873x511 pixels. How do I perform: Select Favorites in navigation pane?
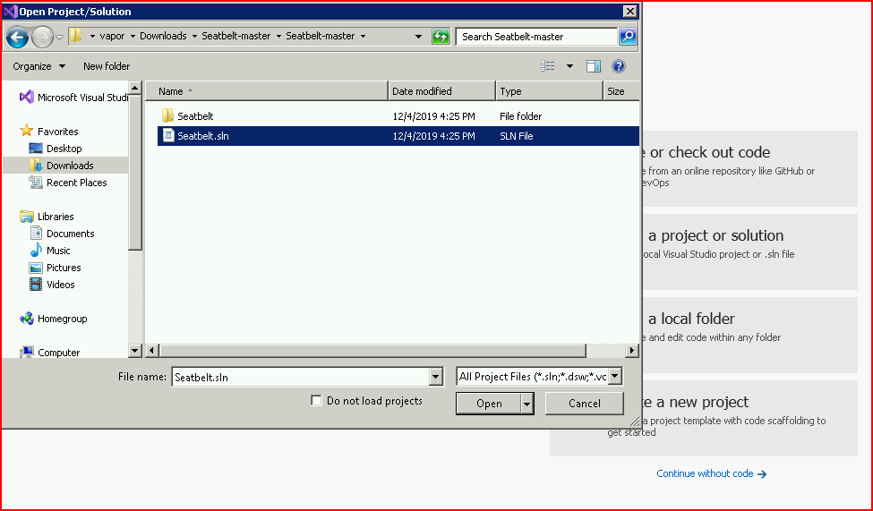pyautogui.click(x=49, y=132)
